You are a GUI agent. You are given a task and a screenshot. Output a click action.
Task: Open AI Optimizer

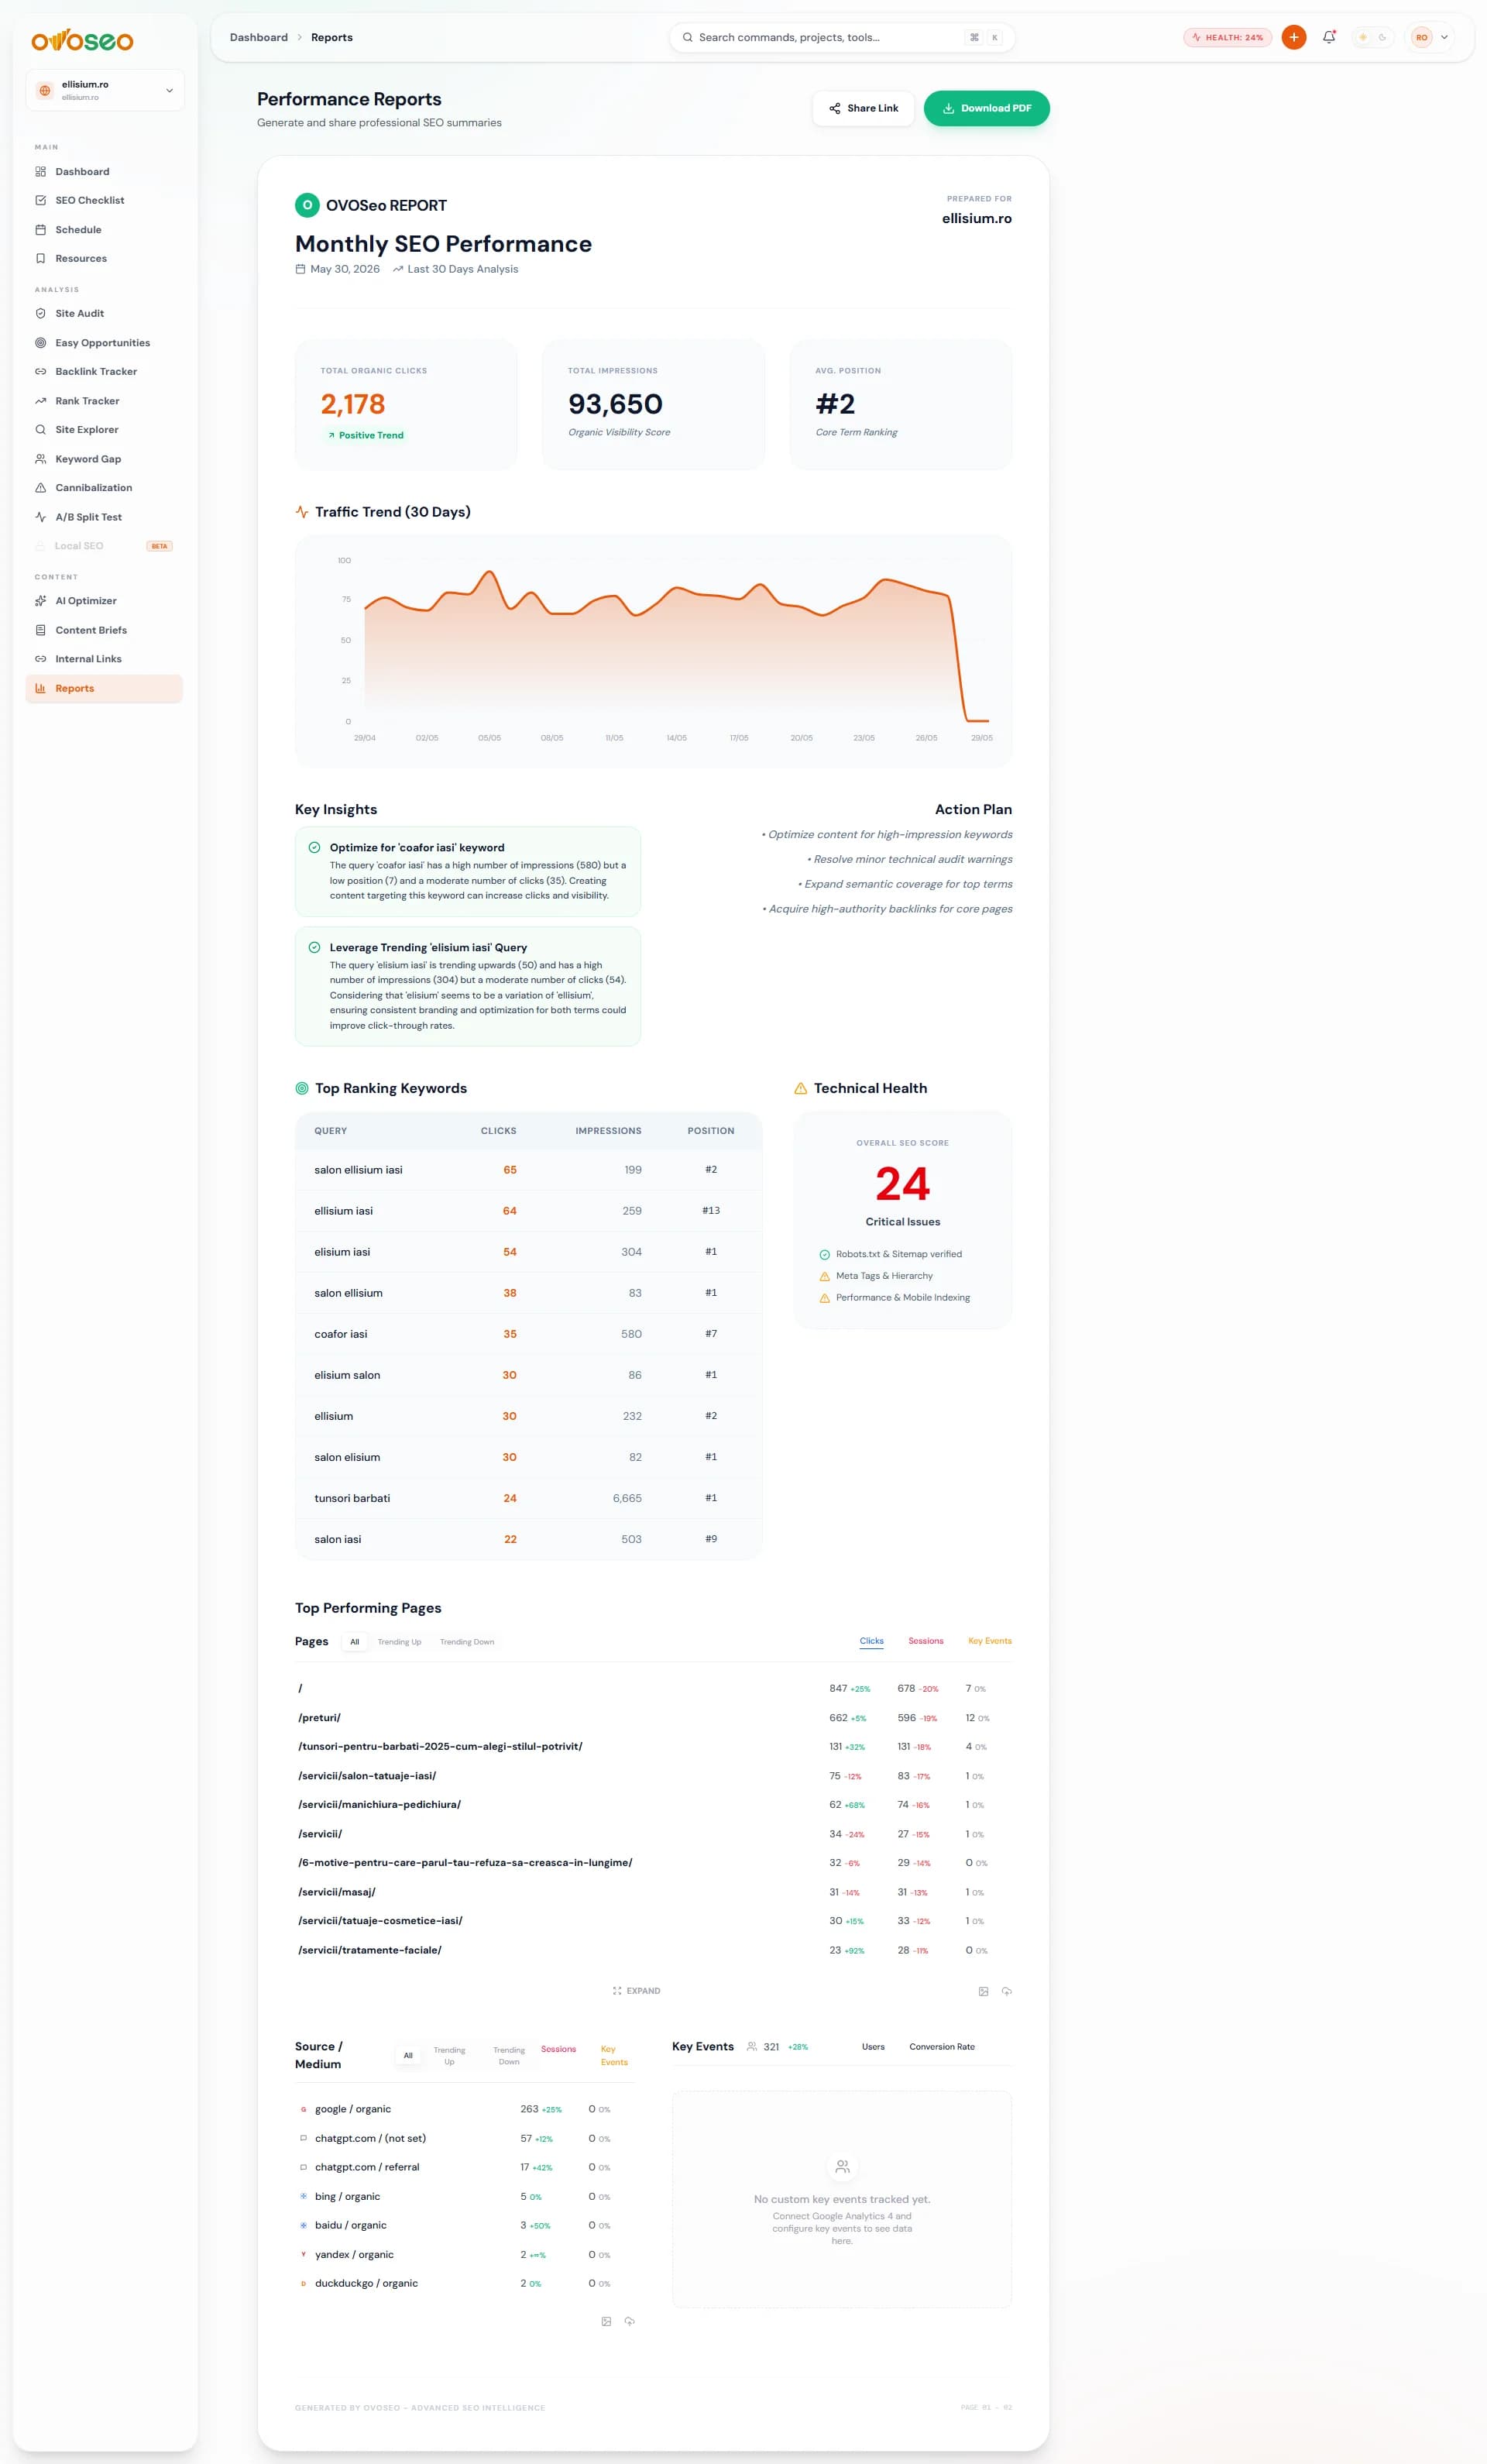tap(104, 601)
